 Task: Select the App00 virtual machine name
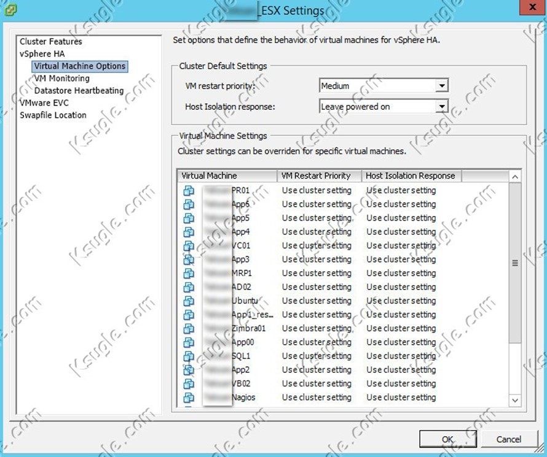[243, 342]
